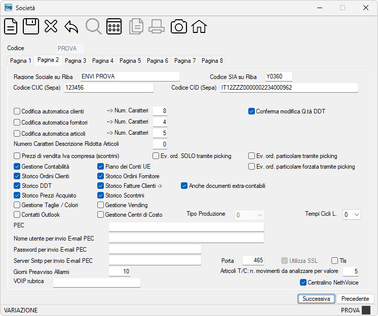Open Pagina 7 tab
This screenshot has width=378, height=316.
185,61
